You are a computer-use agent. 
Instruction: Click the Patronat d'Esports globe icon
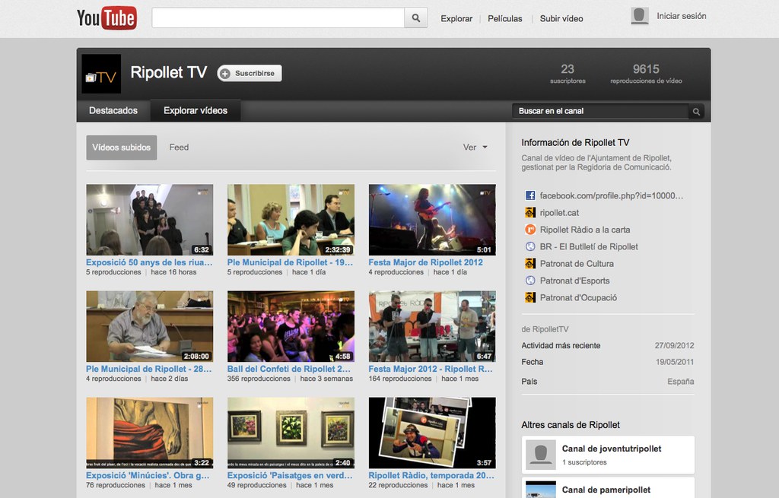pyautogui.click(x=530, y=281)
